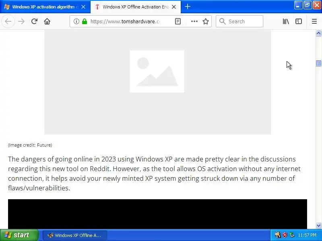Image resolution: width=322 pixels, height=241 pixels.
Task: Toggle the sidebar panel button
Action: pyautogui.click(x=299, y=21)
